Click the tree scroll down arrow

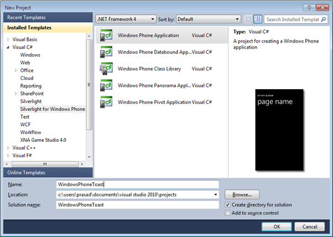point(89,157)
